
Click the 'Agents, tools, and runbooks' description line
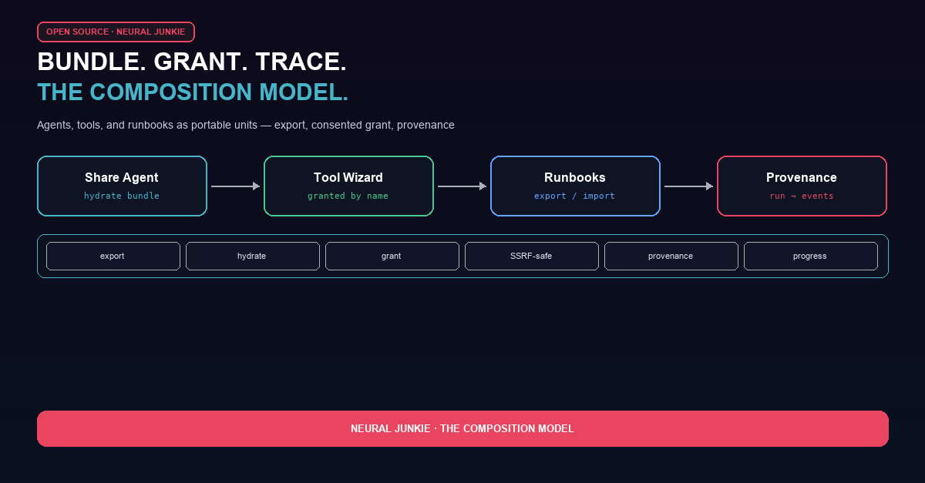pyautogui.click(x=246, y=125)
